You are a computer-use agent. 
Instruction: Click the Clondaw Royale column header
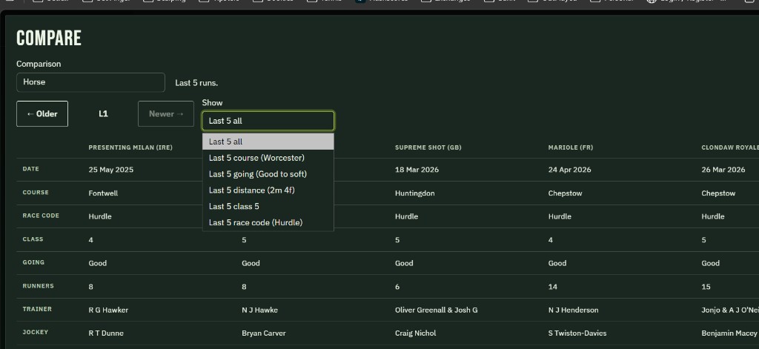coord(730,147)
